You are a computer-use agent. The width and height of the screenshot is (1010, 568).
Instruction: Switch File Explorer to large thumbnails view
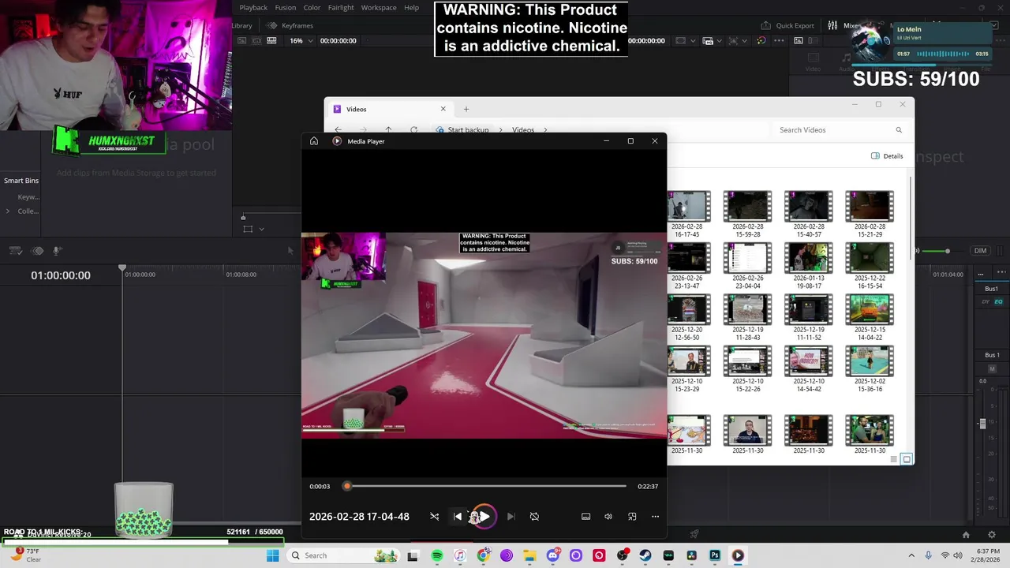click(907, 459)
